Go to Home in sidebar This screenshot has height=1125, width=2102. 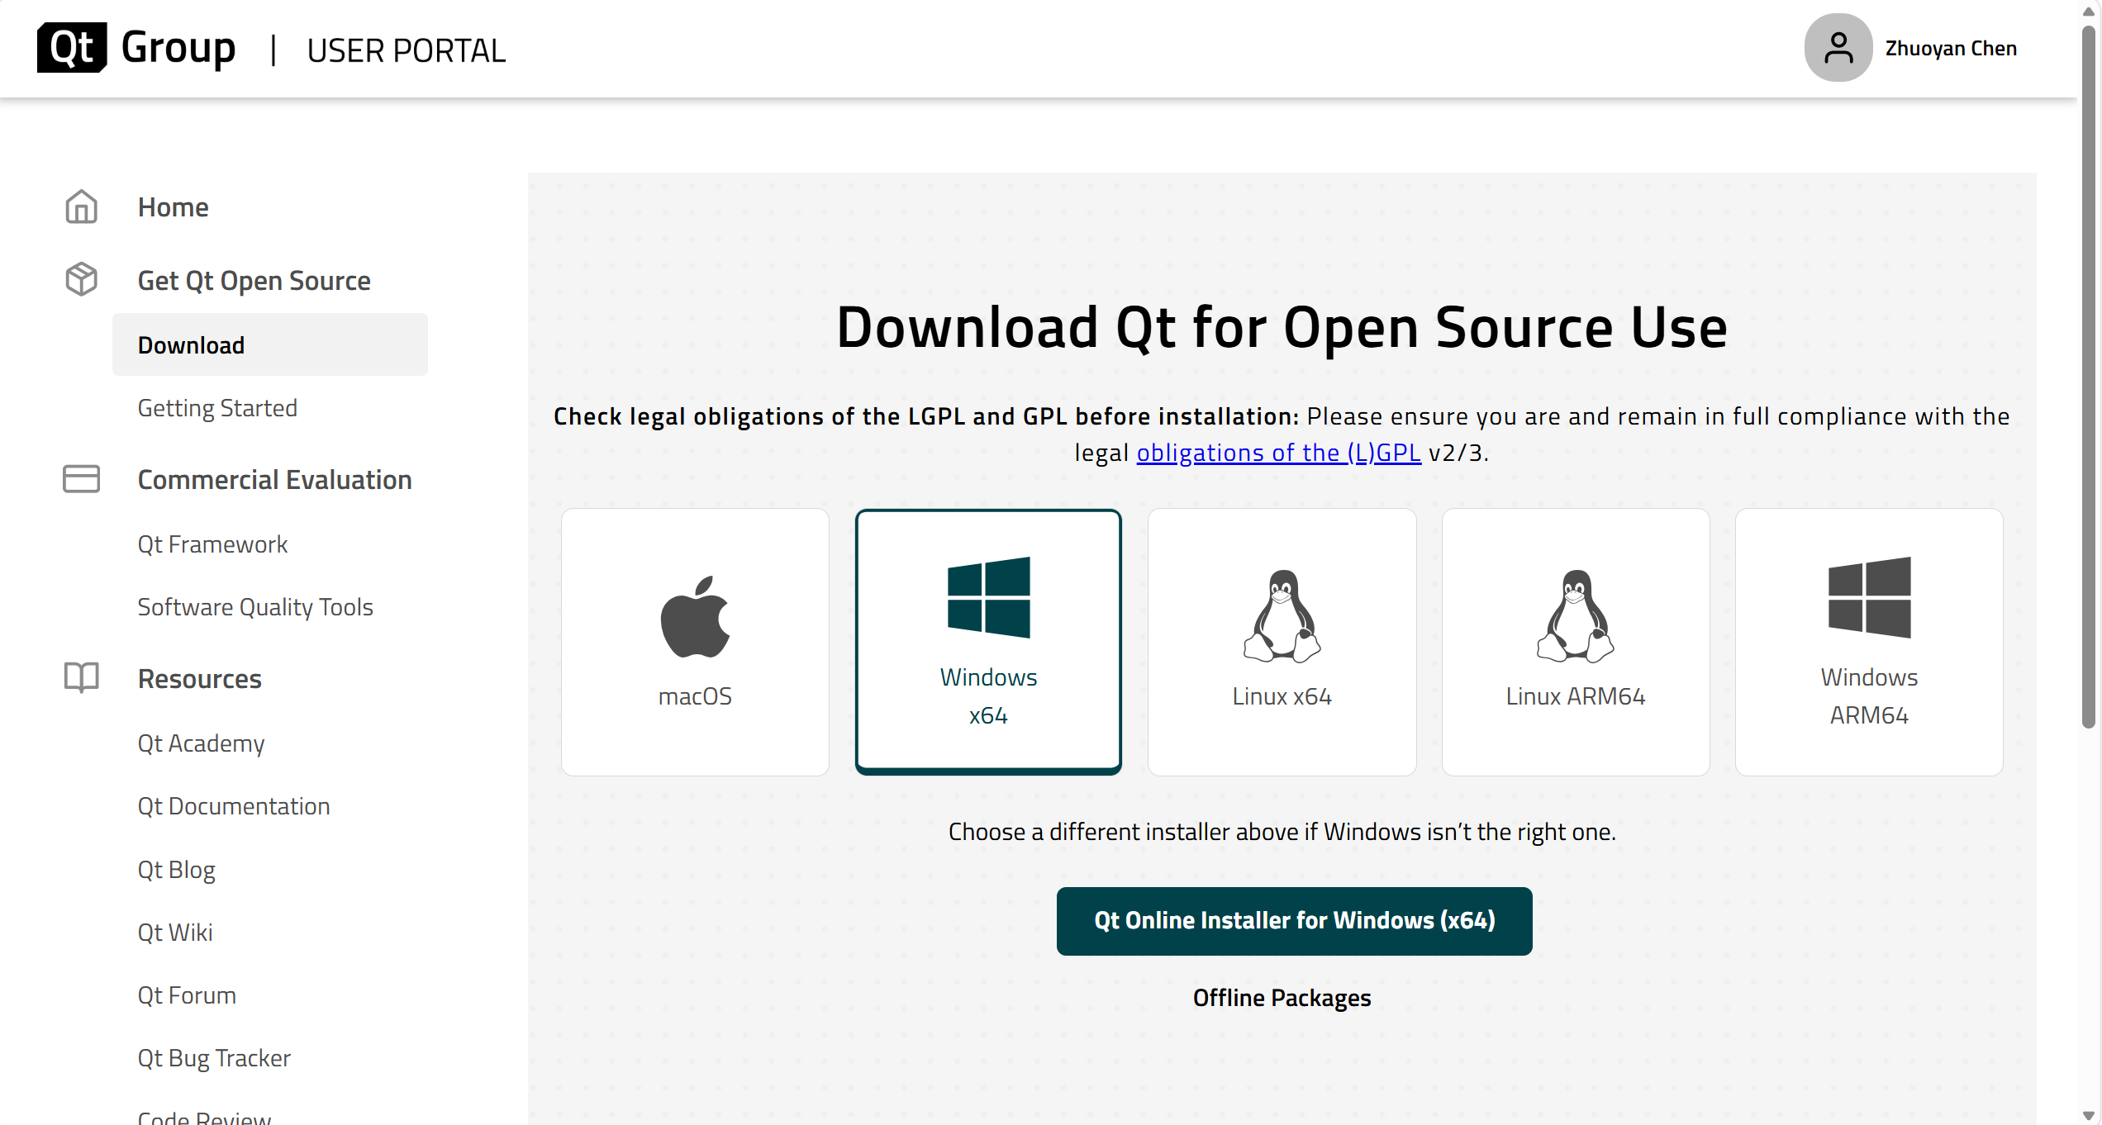(x=173, y=206)
